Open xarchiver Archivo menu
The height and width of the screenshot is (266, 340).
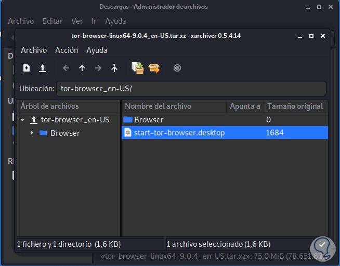coord(34,50)
